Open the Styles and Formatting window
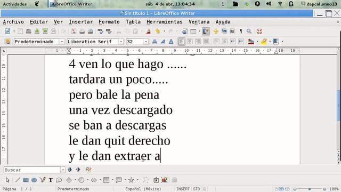 (x=7, y=42)
